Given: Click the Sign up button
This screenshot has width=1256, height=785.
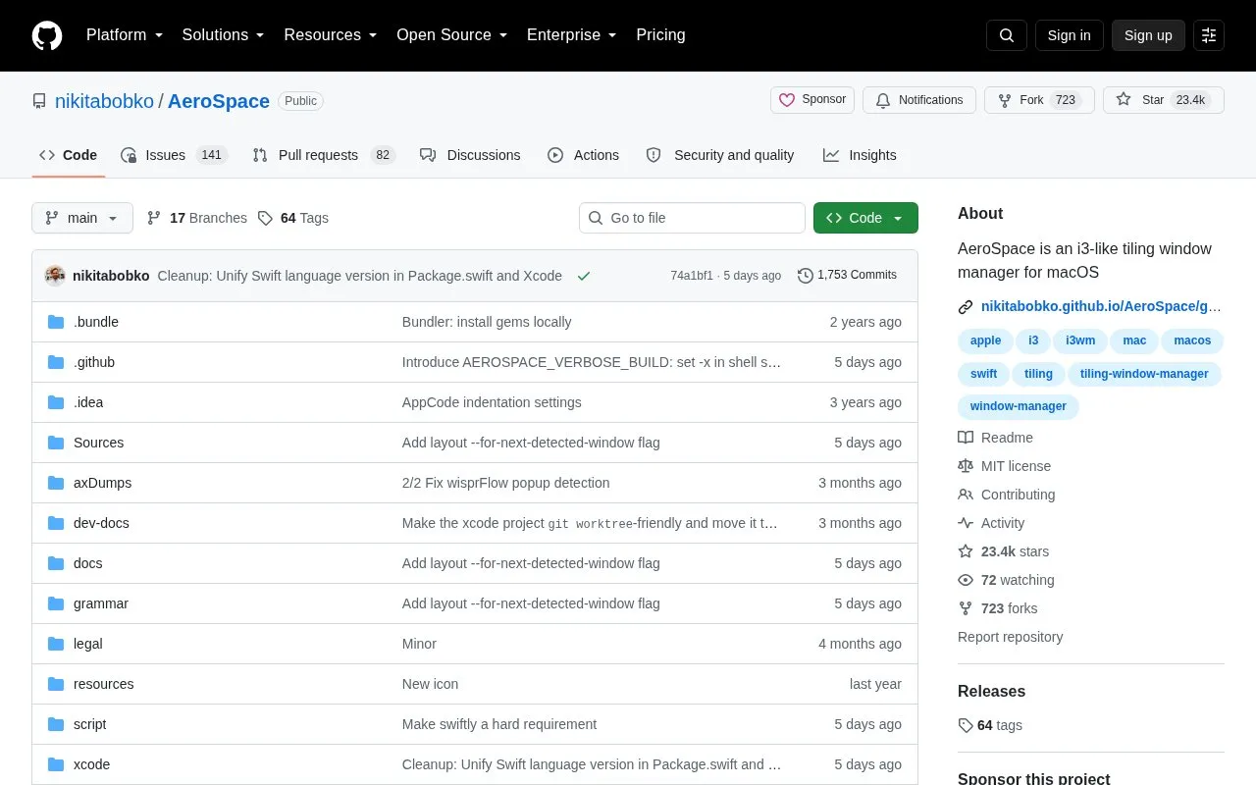Looking at the screenshot, I should coord(1148,35).
